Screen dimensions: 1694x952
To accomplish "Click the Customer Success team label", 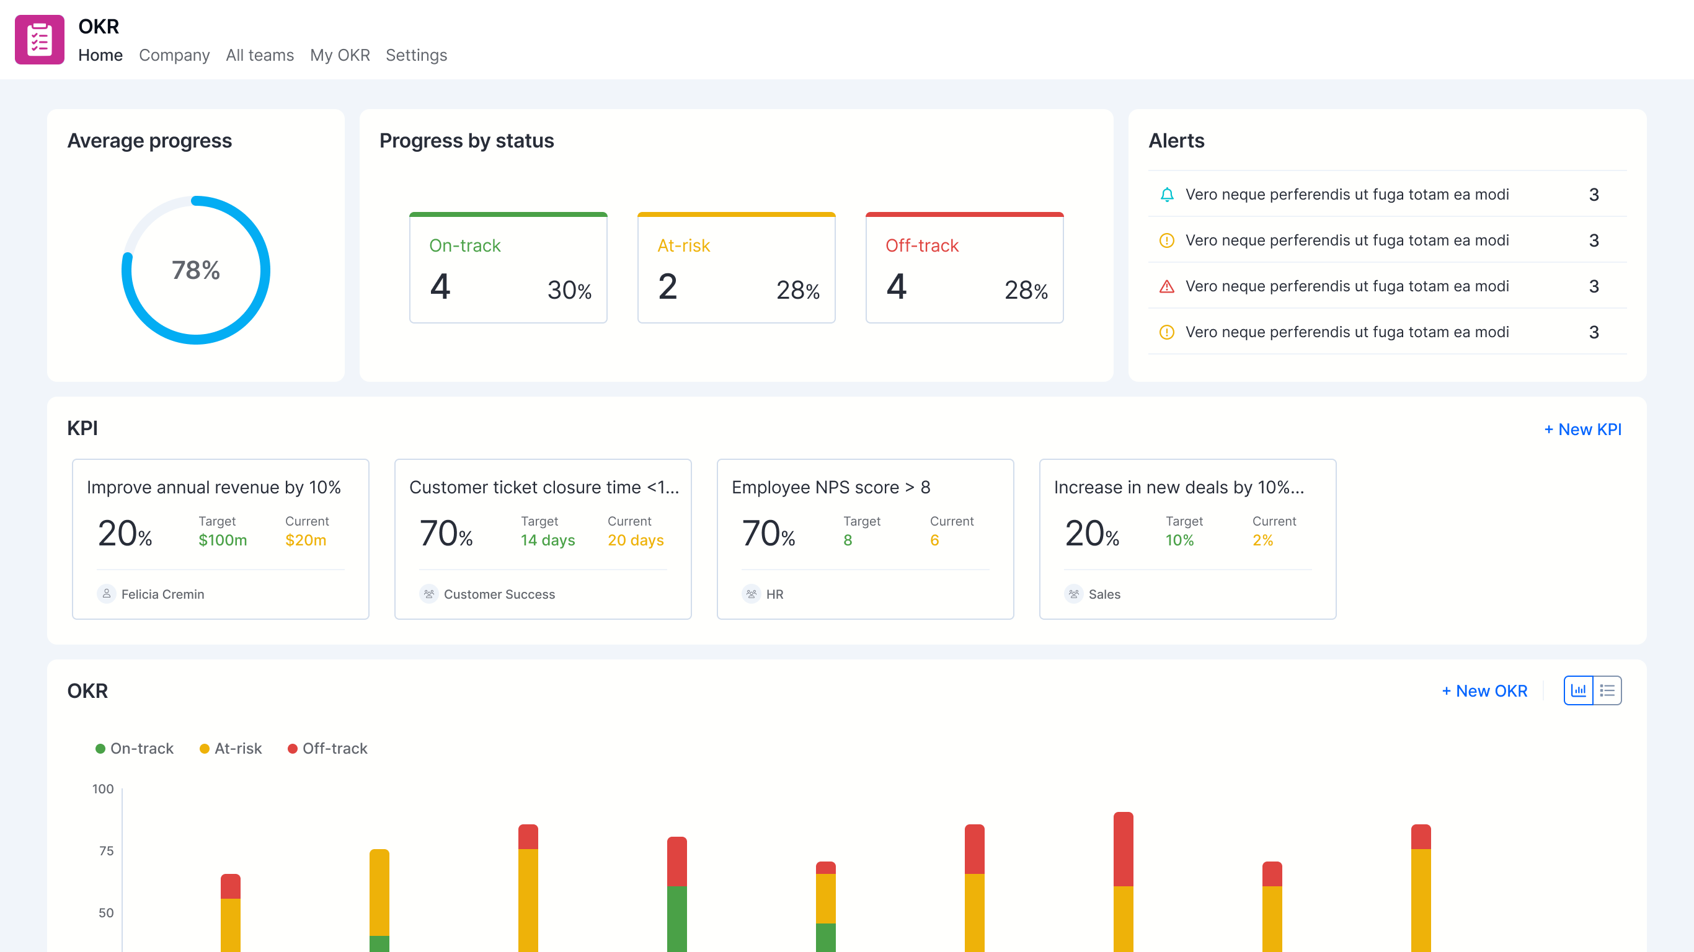I will coord(499,594).
